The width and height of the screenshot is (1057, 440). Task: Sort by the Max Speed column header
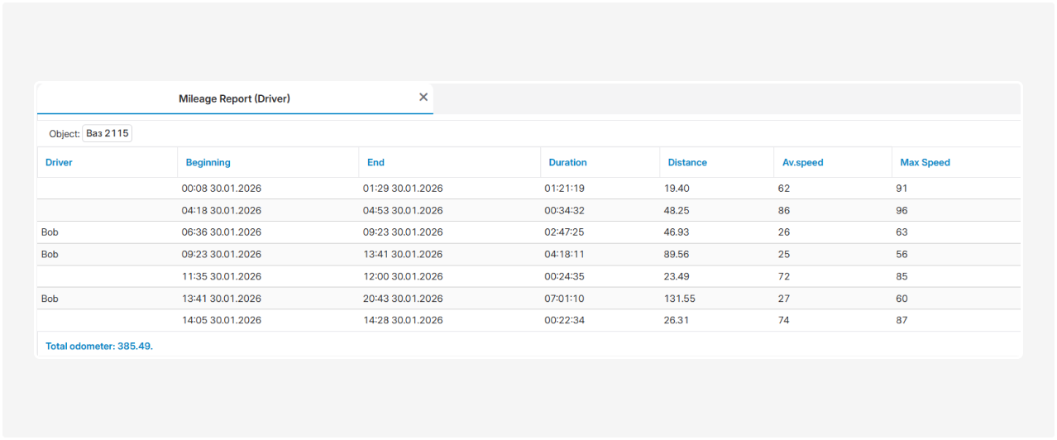[x=925, y=163]
